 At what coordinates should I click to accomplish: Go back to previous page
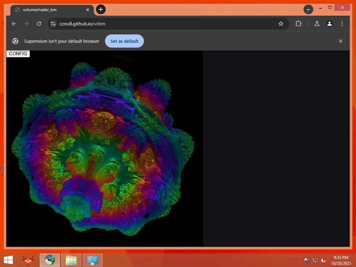pos(14,24)
